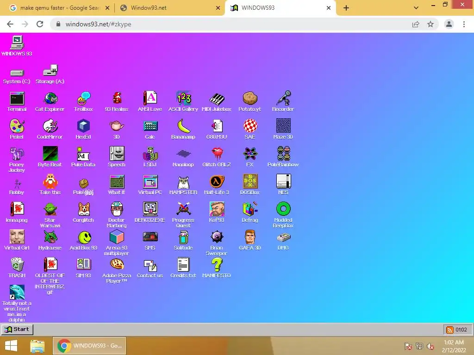This screenshot has height=355, width=474.
Task: Switch to make qemu faster tab
Action: (59, 8)
